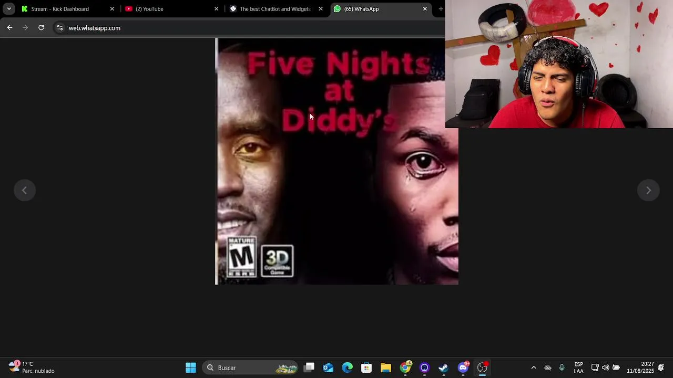Launch Outlook from taskbar
The height and width of the screenshot is (378, 673).
[x=328, y=367]
